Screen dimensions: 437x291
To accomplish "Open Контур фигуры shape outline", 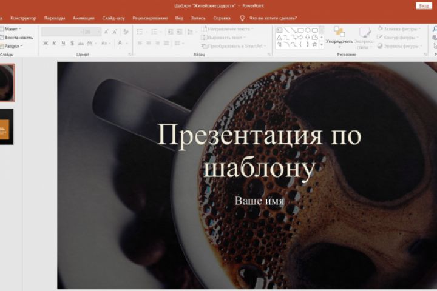I will 398,38.
